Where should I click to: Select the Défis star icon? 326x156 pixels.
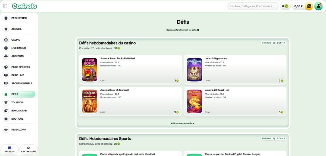click(6, 94)
